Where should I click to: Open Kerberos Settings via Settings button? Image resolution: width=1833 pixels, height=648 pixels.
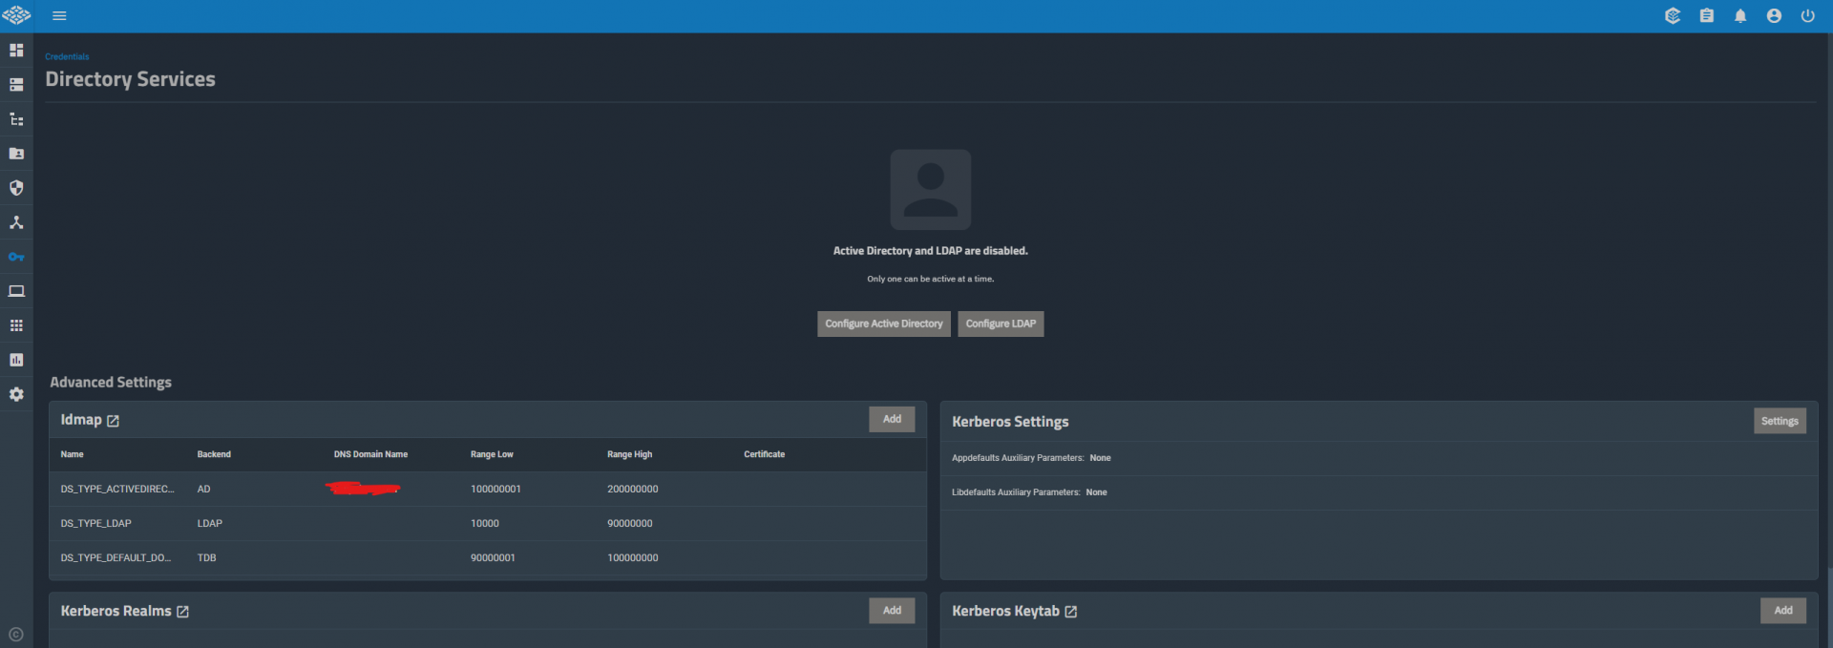(1780, 421)
